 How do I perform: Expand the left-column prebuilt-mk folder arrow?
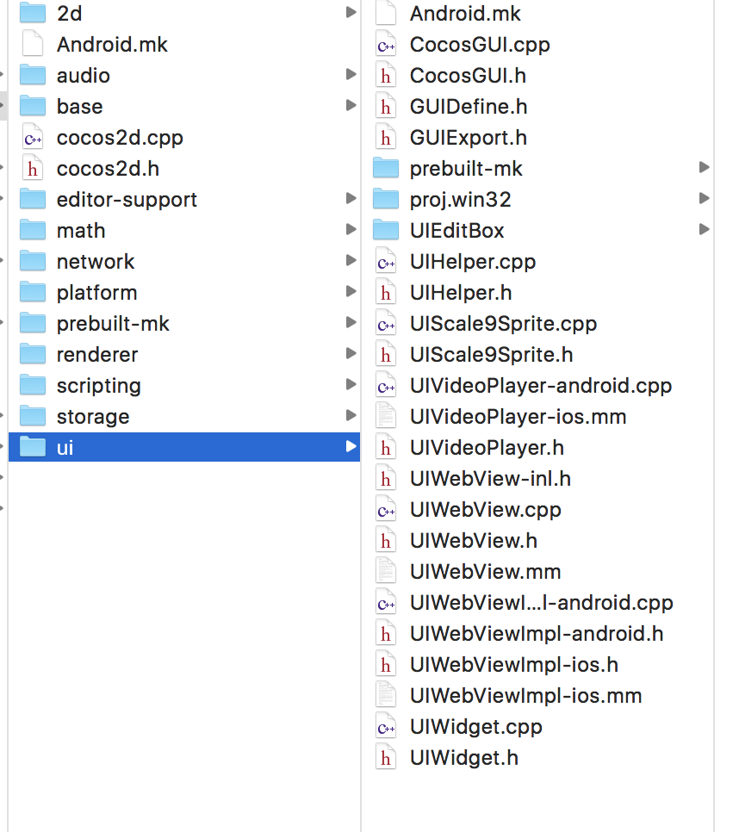[x=351, y=322]
